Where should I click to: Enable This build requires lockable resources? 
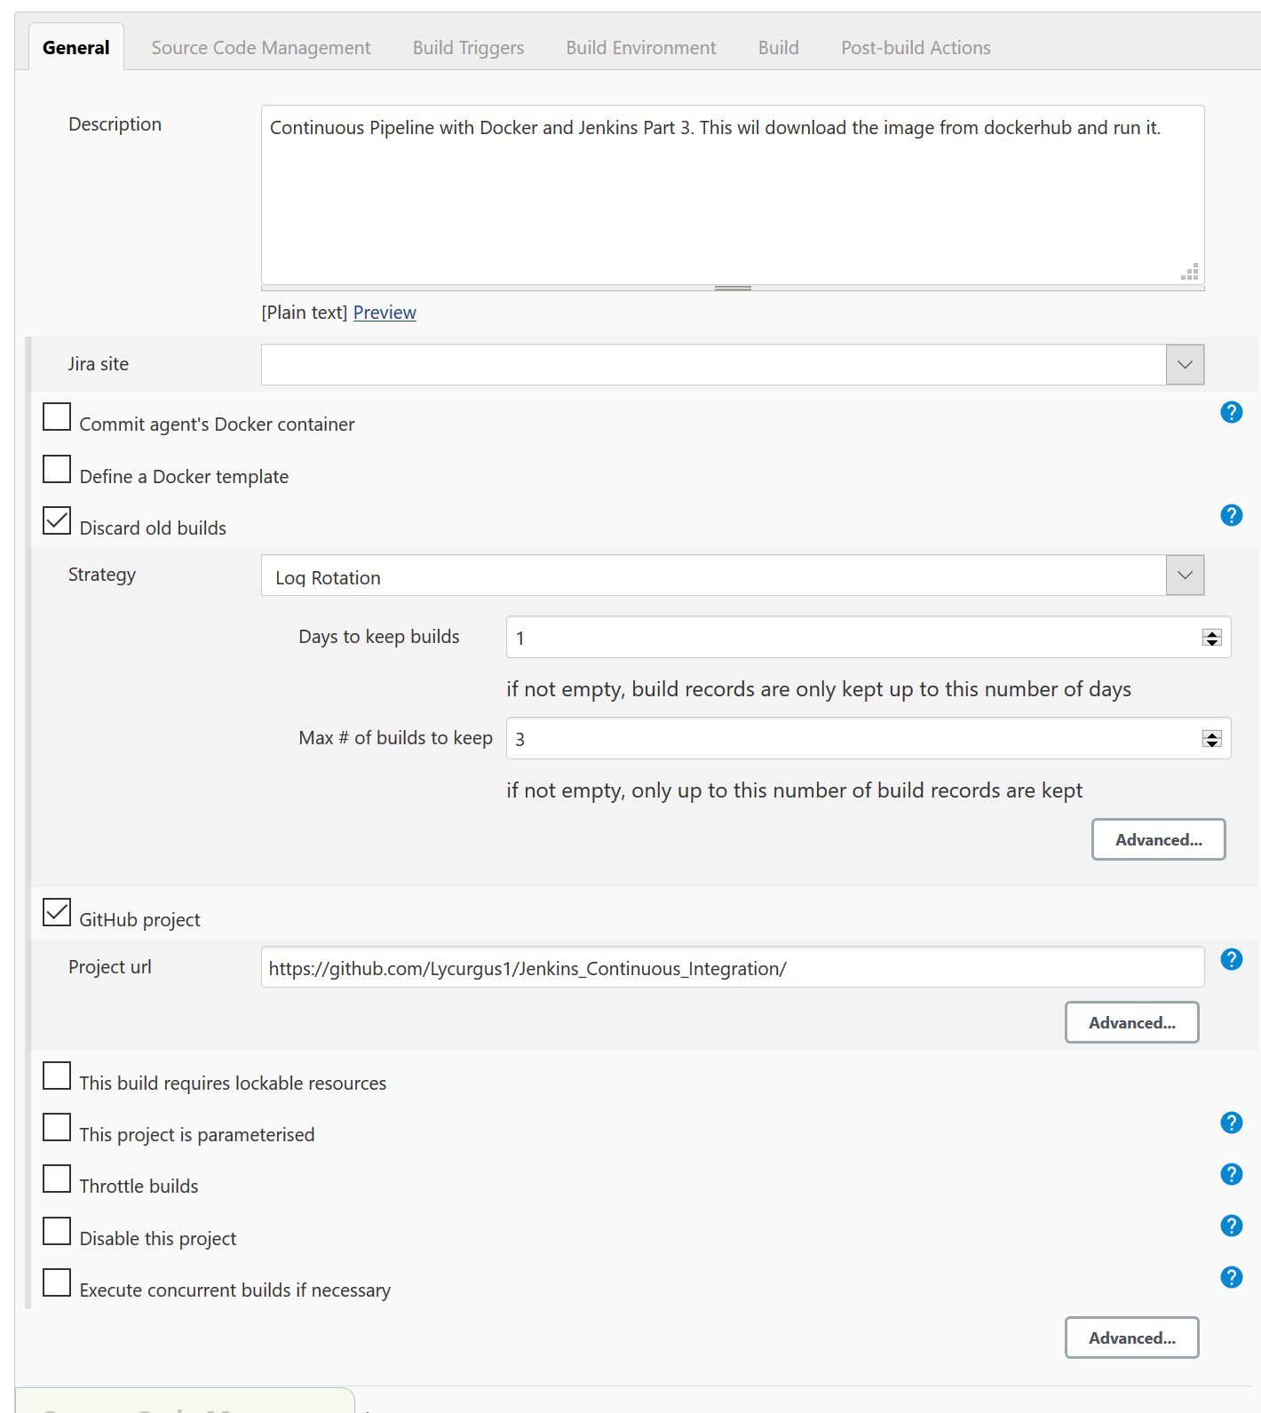click(57, 1076)
